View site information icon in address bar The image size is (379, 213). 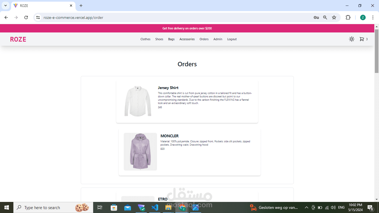[38, 17]
